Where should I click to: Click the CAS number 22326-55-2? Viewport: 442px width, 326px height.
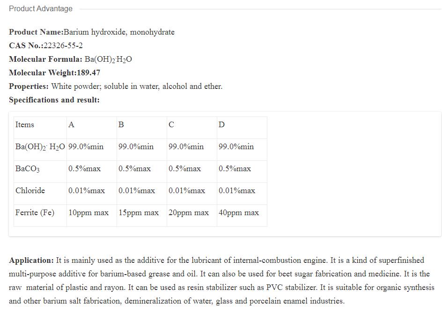(63, 45)
